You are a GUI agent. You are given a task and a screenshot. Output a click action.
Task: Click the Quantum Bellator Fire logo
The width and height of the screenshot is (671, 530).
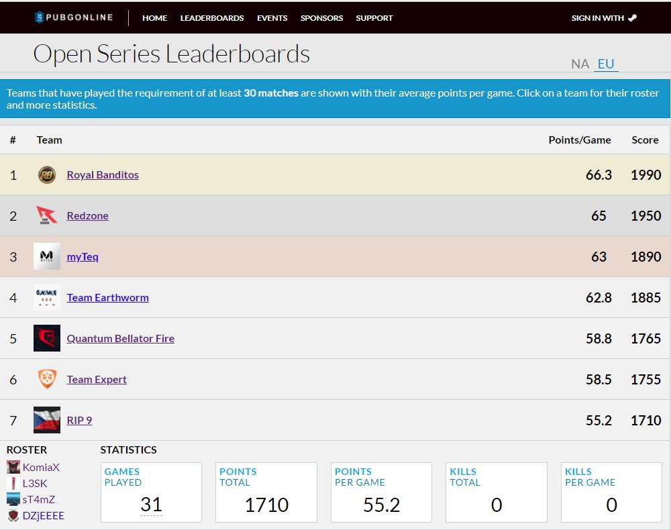(x=47, y=338)
